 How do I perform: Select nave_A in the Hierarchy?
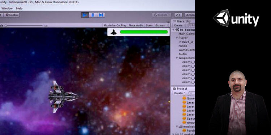188,42
